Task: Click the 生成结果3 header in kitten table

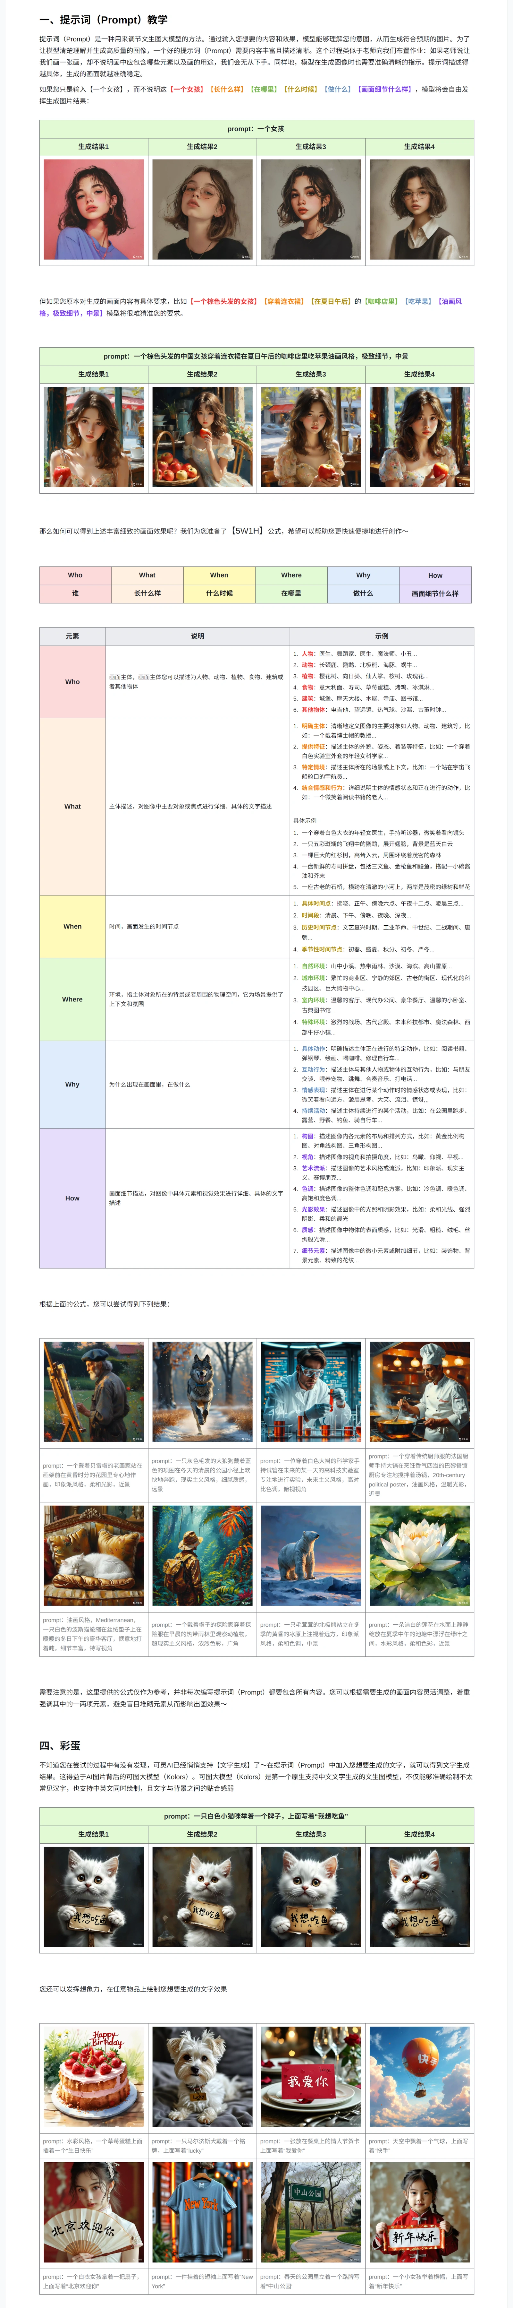Action: tap(311, 1834)
